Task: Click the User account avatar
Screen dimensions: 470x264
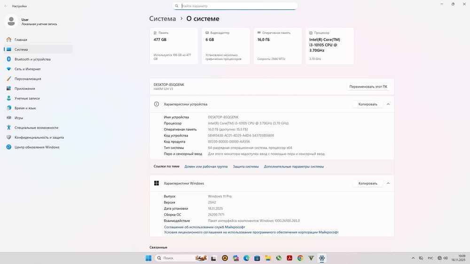Action: point(11,22)
